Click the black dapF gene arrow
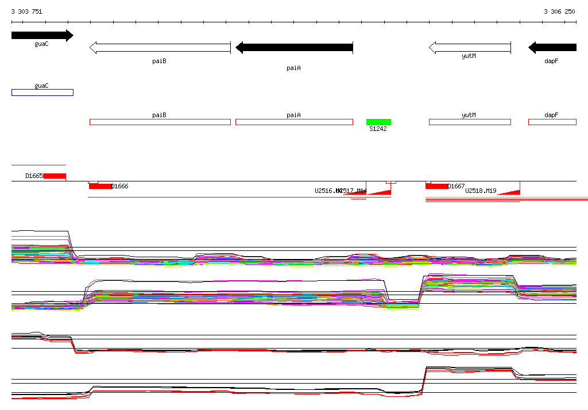The image size is (588, 410). click(x=552, y=48)
